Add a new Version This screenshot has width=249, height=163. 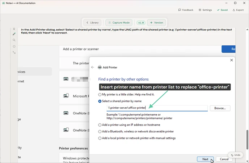[x=156, y=23]
